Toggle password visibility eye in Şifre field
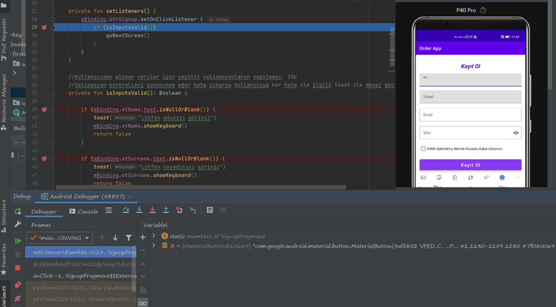This screenshot has height=307, width=556. click(516, 133)
